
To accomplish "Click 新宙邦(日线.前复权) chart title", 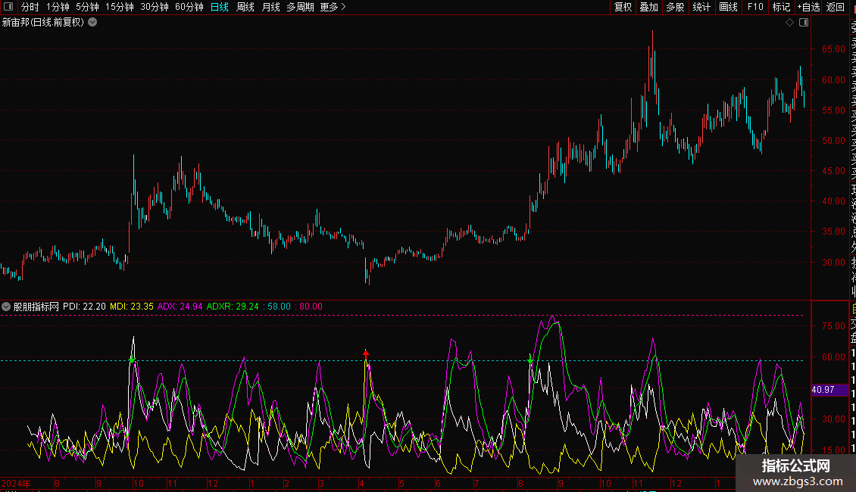I will [43, 23].
